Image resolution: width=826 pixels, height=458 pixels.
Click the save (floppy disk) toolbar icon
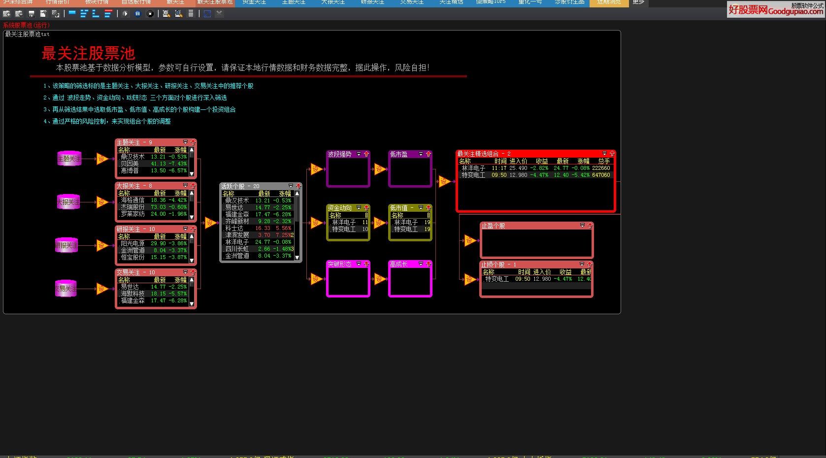[31, 14]
